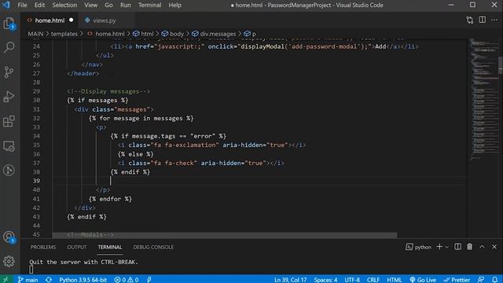Click the code minimap
Viewport: 503px width, 283px height.
pyautogui.click(x=484, y=100)
